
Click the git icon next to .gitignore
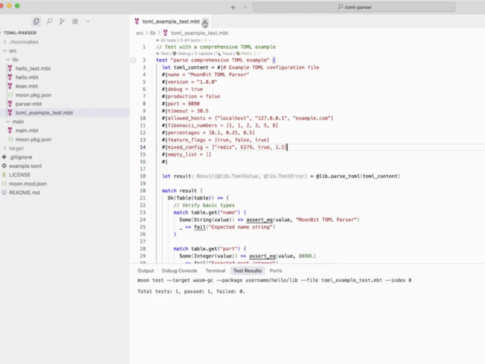click(4, 157)
